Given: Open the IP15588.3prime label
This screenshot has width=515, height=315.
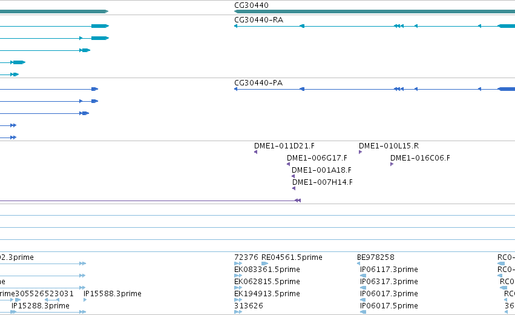Looking at the screenshot, I should pos(113,294).
